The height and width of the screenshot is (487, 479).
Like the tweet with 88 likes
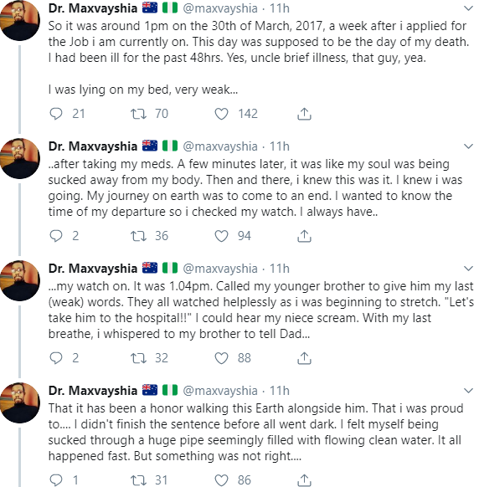pyautogui.click(x=221, y=358)
